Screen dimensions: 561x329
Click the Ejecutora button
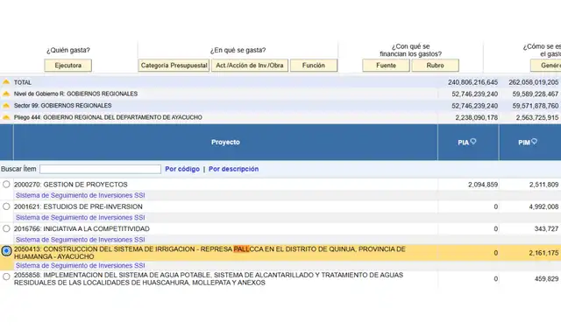pyautogui.click(x=68, y=66)
